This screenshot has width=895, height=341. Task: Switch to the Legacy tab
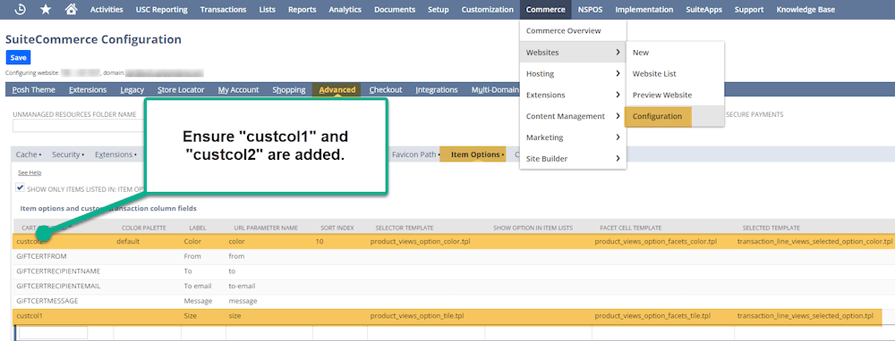pyautogui.click(x=132, y=89)
